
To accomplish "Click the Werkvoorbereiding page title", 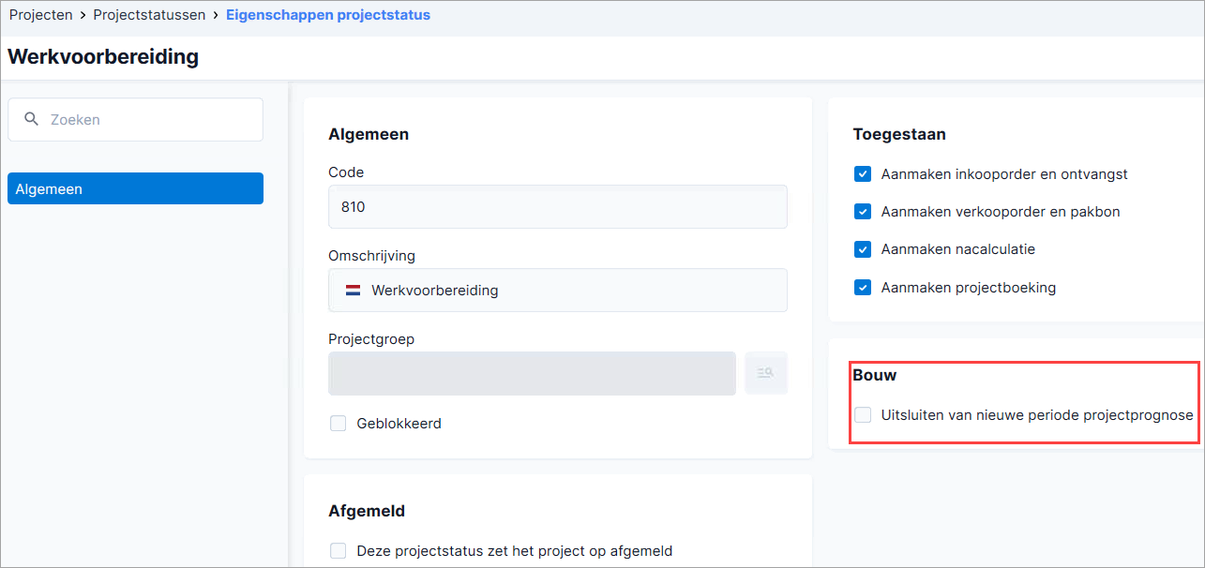I will (x=103, y=56).
